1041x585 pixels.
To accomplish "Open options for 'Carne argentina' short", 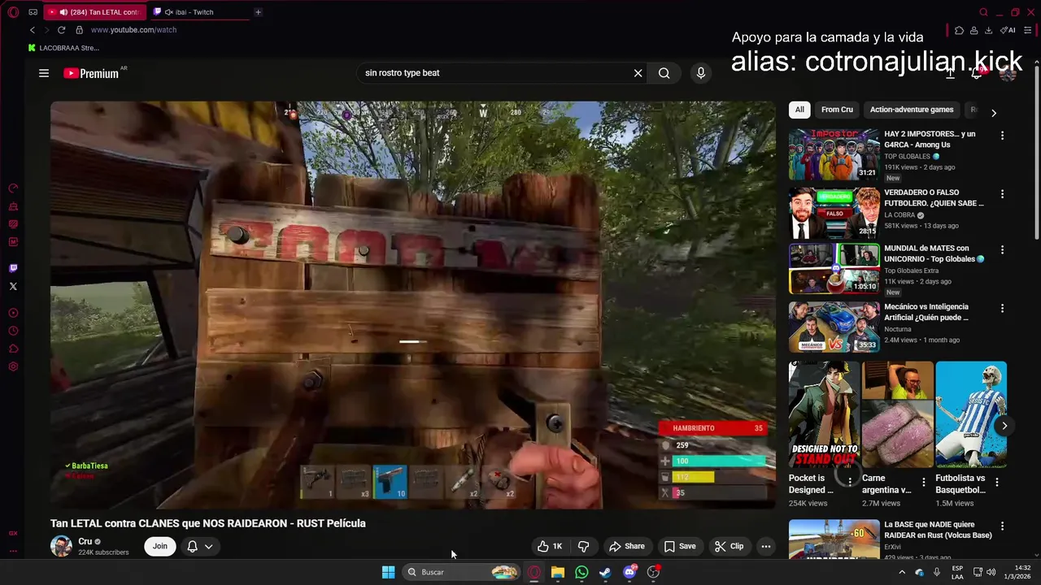I will coord(923,482).
